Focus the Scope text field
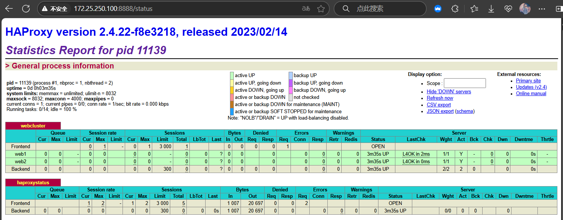 point(465,83)
